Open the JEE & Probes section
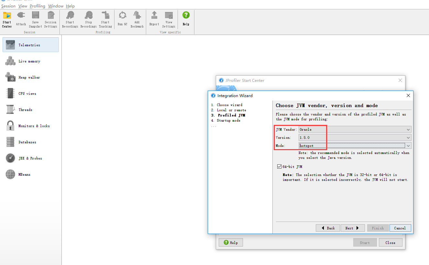The width and height of the screenshot is (429, 265). point(31,158)
